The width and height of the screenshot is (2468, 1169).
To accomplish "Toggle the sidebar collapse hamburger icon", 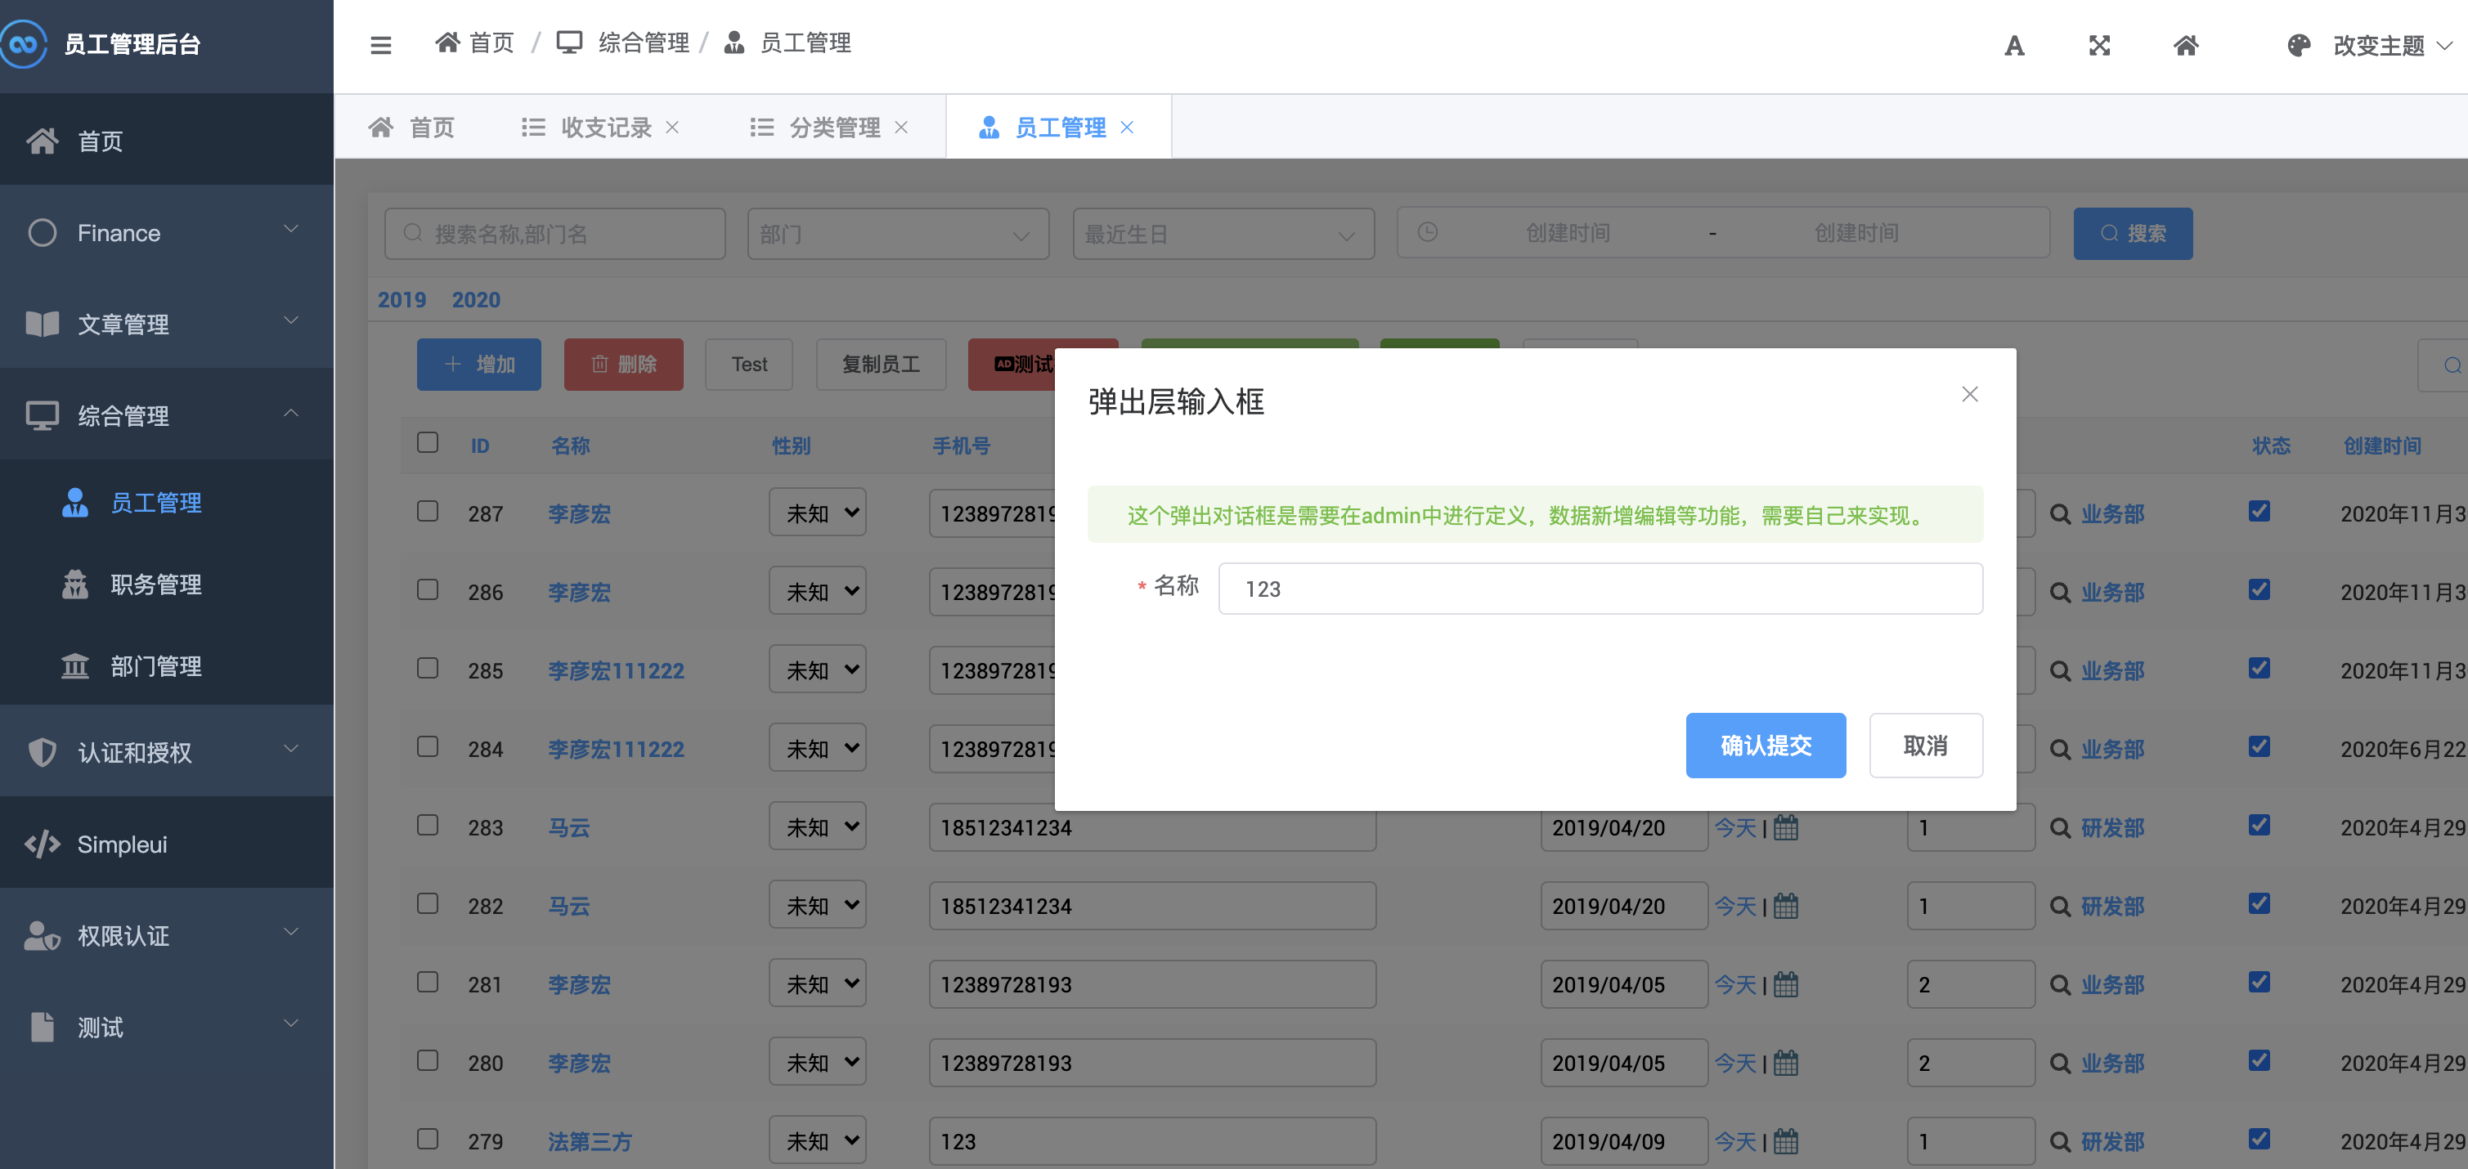I will pos(380,45).
